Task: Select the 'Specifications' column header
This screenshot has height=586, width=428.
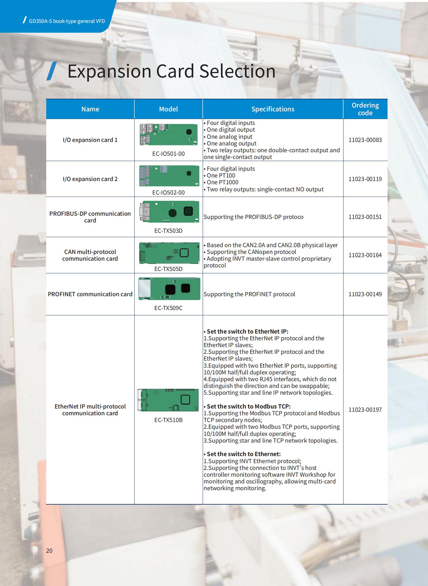Action: coord(273,109)
